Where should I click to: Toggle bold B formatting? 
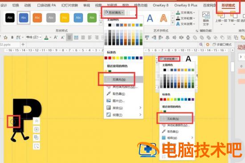click(12, 38)
